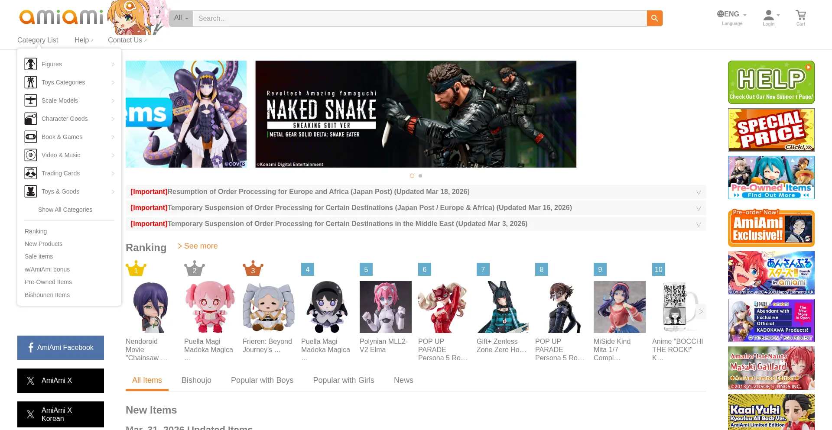The height and width of the screenshot is (430, 832).
Task: Open the shopping Cart icon
Action: [800, 15]
